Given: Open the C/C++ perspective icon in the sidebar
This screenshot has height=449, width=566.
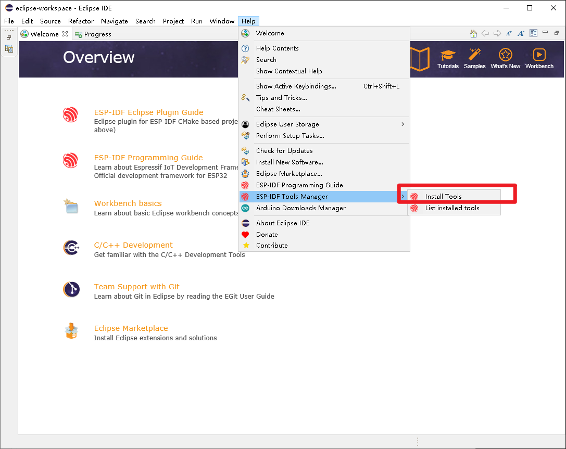Looking at the screenshot, I should [8, 48].
